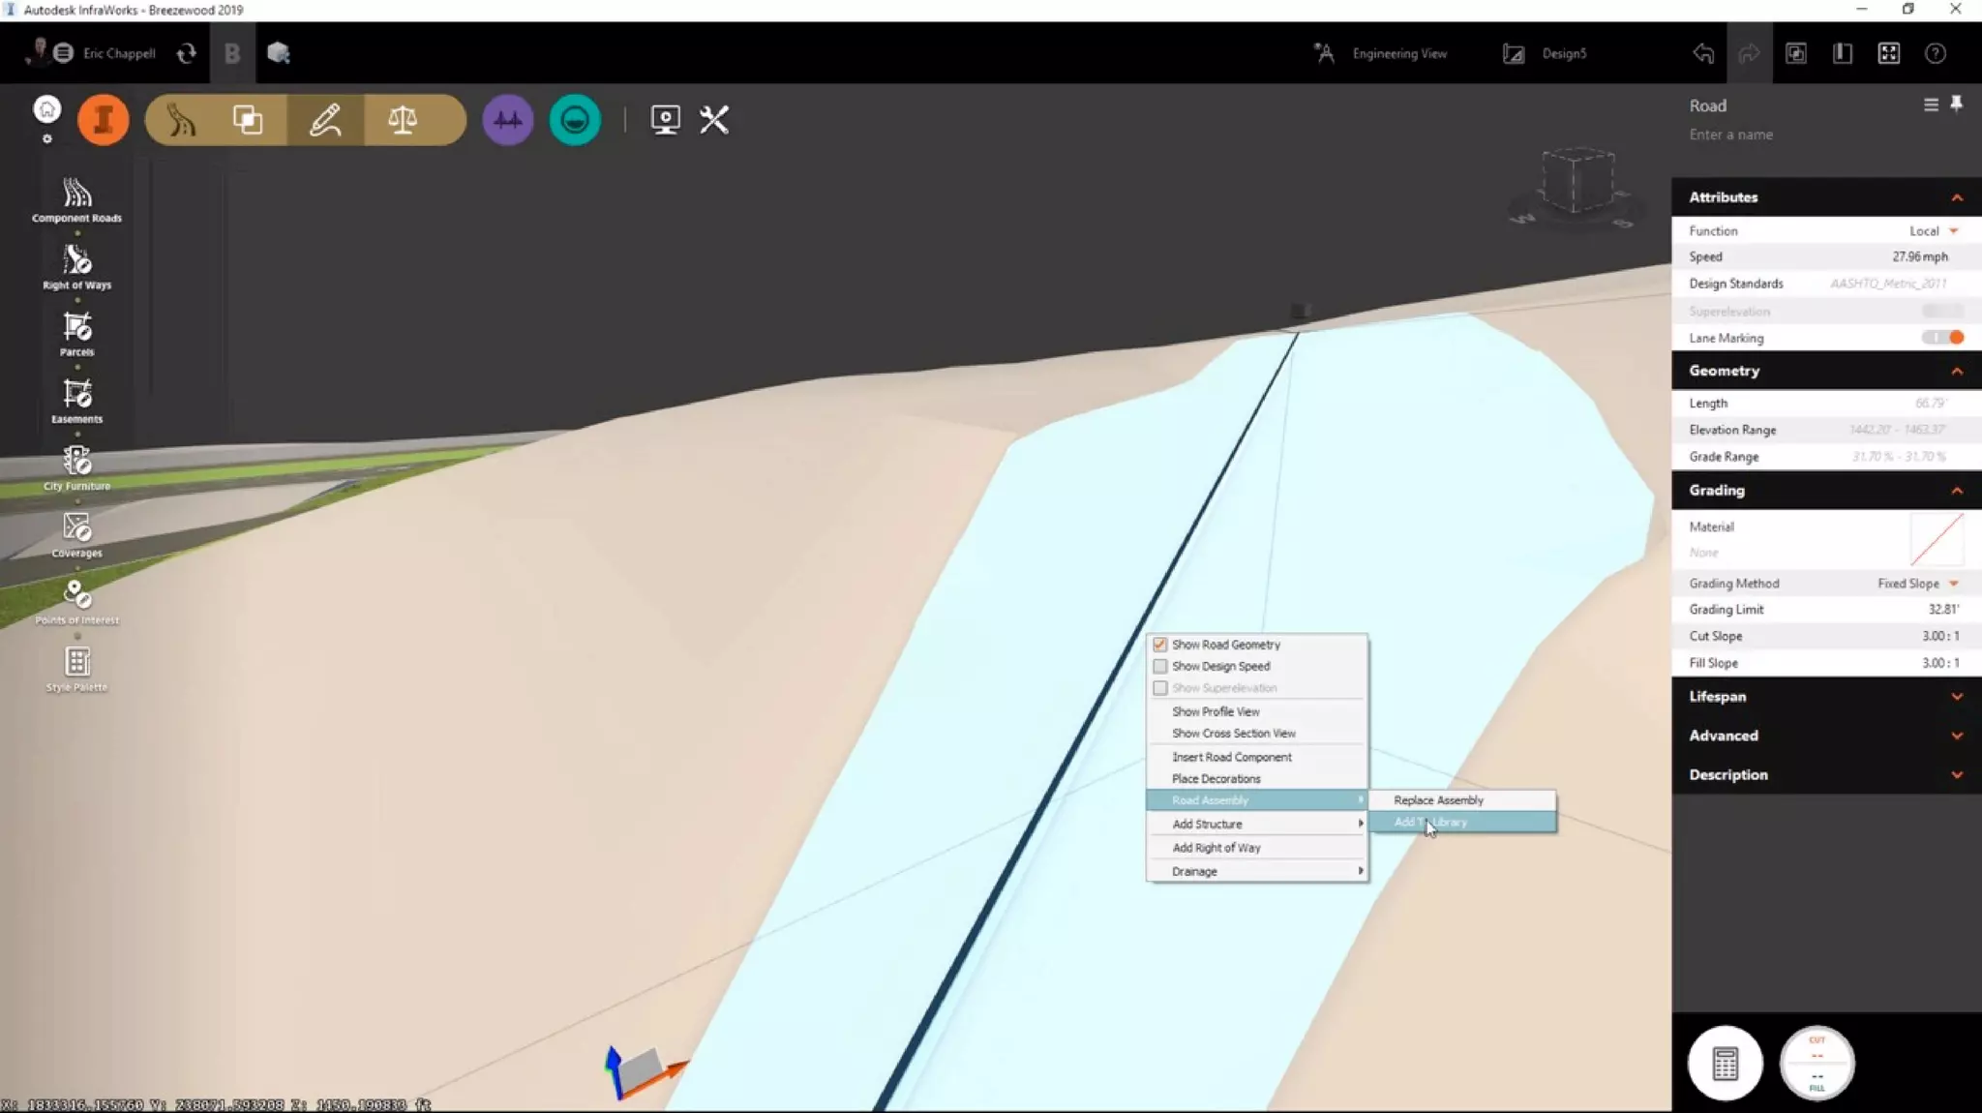This screenshot has height=1113, width=1982.
Task: Select Show Profile View menu entry
Action: [1216, 711]
